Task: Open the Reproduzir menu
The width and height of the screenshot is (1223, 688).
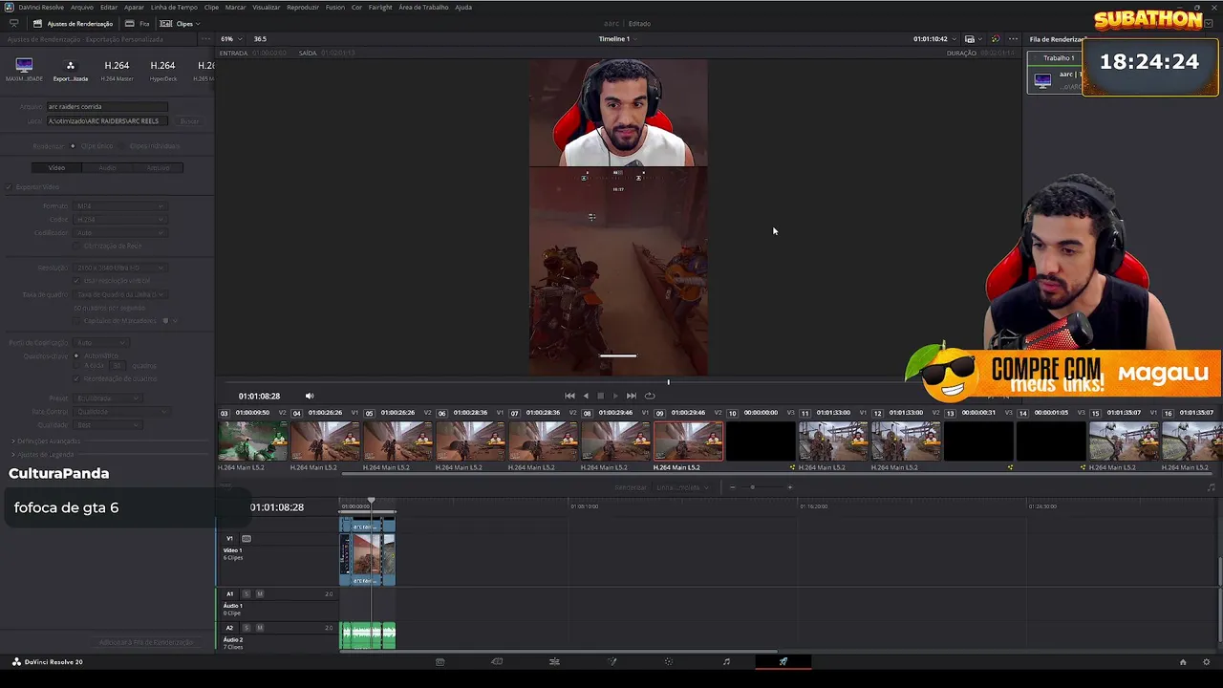Action: 303,7
